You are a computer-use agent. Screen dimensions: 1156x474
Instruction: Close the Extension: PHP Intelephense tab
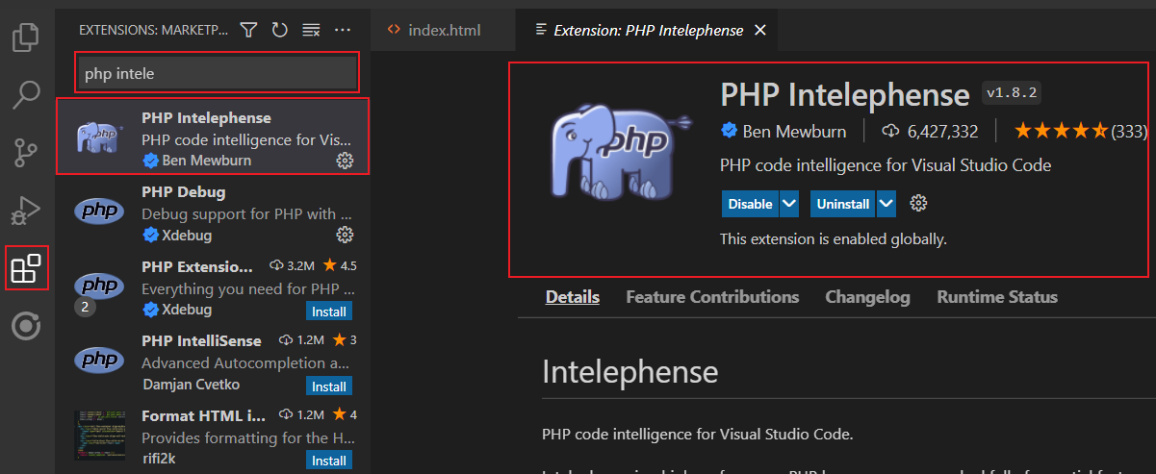coord(760,30)
